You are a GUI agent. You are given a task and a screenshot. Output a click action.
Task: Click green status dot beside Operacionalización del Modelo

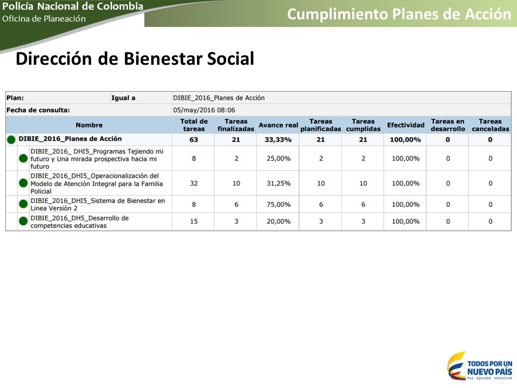tap(23, 183)
